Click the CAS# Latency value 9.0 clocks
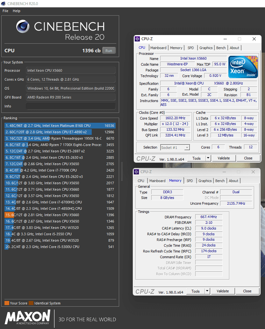The image size is (265, 329). [209, 228]
